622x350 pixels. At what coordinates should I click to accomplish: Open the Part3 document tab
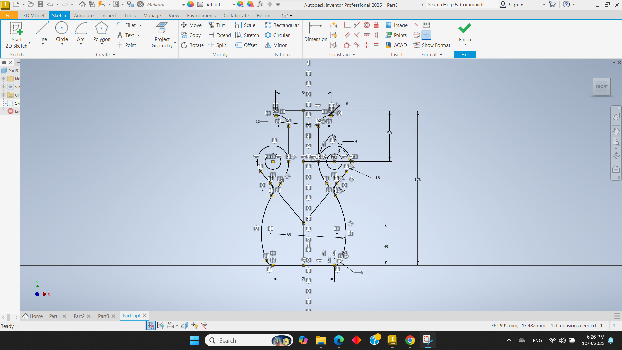(x=103, y=316)
